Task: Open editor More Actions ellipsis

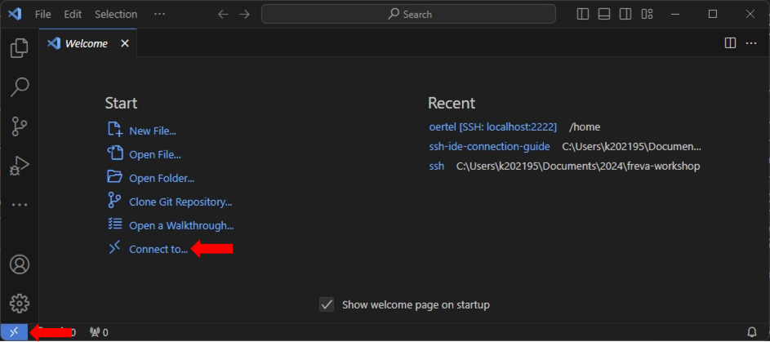Action: click(x=751, y=43)
